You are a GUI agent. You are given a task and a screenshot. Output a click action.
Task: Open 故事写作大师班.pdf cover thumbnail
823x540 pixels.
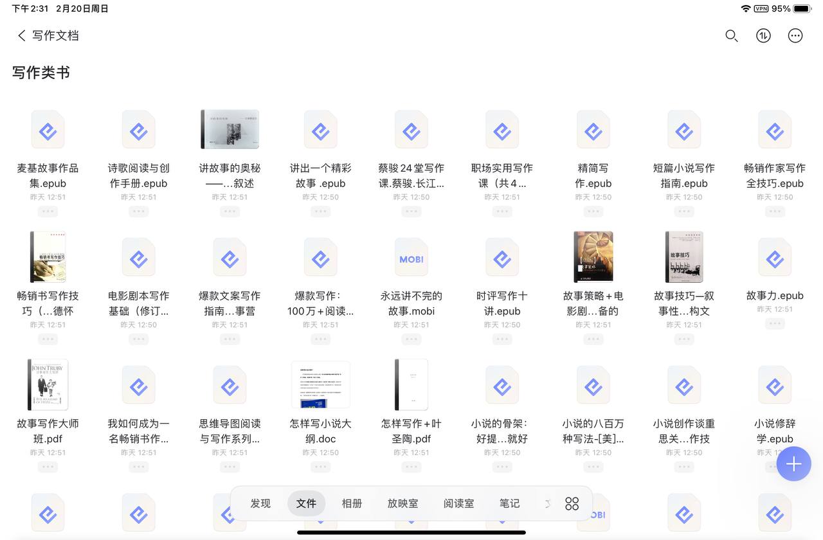tap(48, 384)
